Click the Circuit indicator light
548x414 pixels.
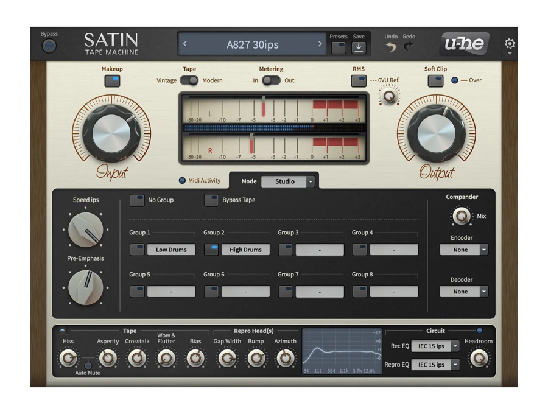tap(480, 330)
